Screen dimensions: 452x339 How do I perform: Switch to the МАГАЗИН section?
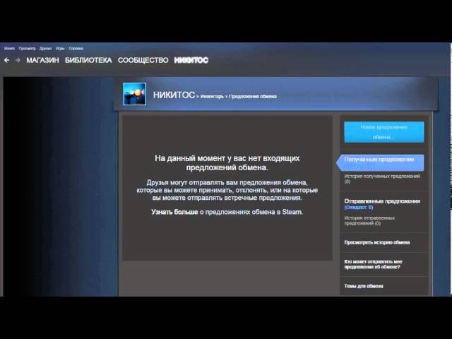pyautogui.click(x=42, y=60)
